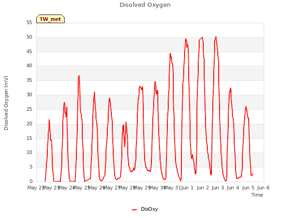Click the Jun 1 x-axis label

187,188
